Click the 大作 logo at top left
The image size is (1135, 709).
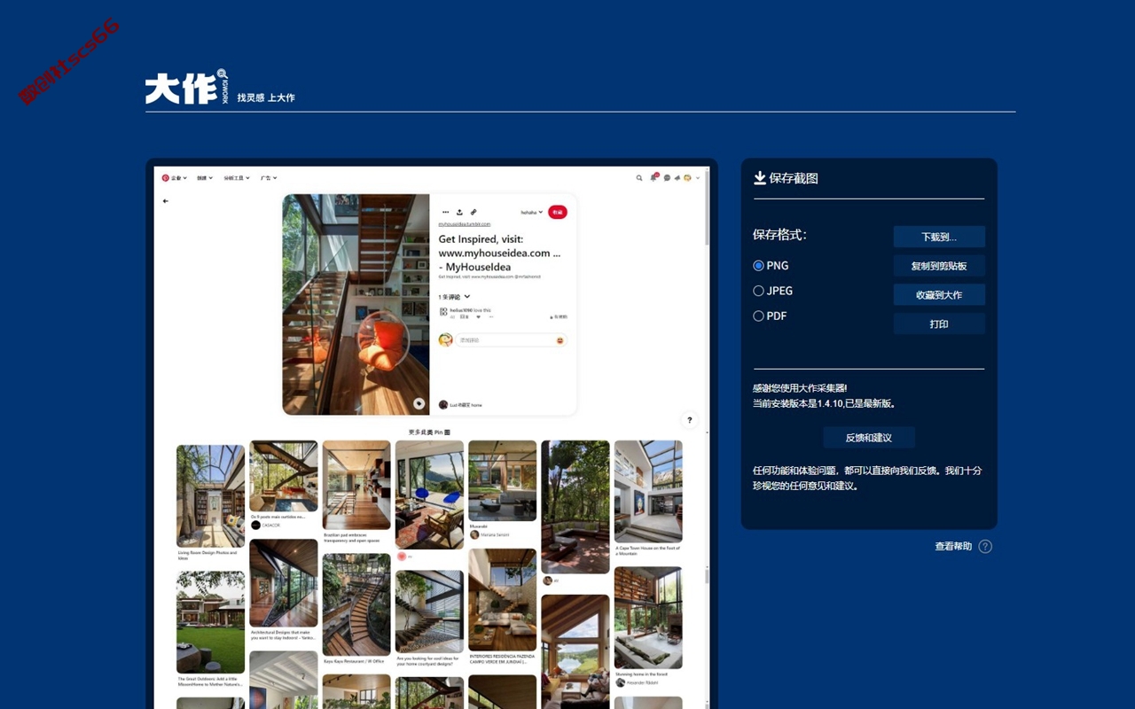187,88
